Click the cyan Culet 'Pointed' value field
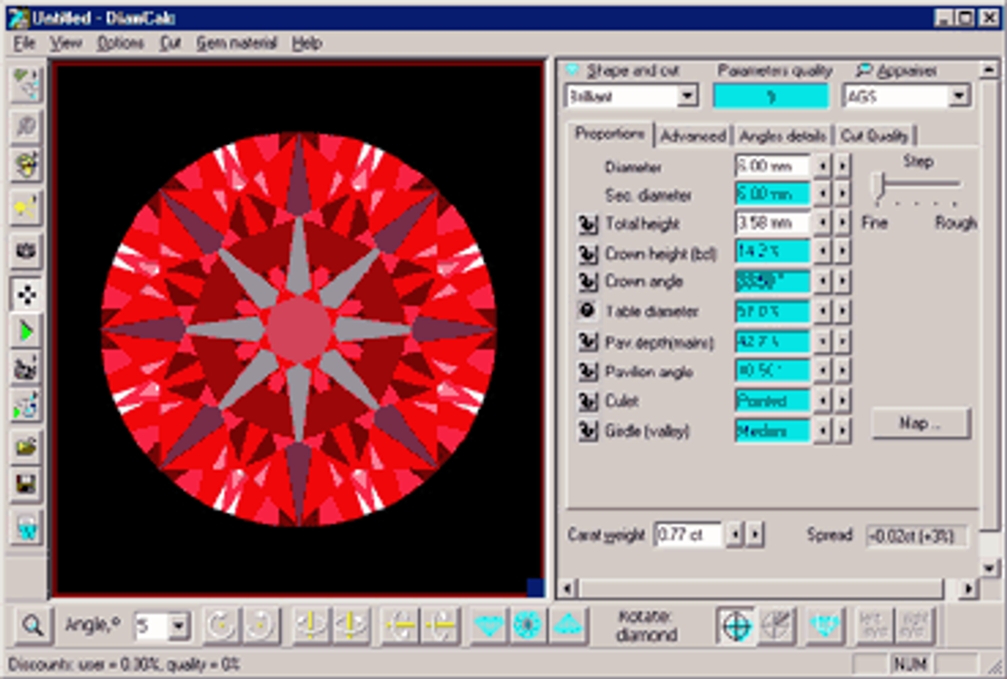Screen dimensions: 1007x679 click(x=772, y=401)
